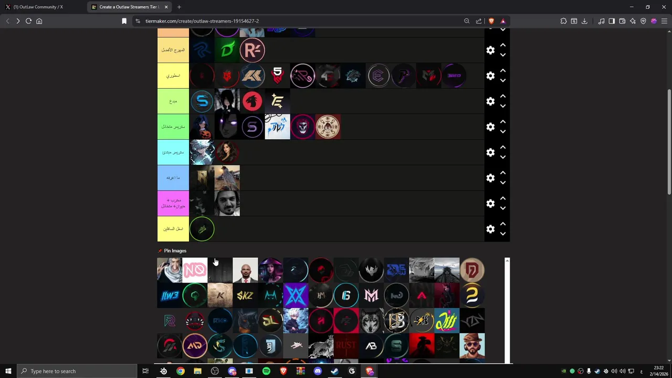Move مبدع row up with chevron
Screen dimensions: 672x378
[503, 96]
